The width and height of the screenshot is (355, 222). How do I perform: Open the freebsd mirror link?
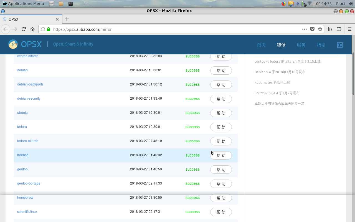click(23, 155)
